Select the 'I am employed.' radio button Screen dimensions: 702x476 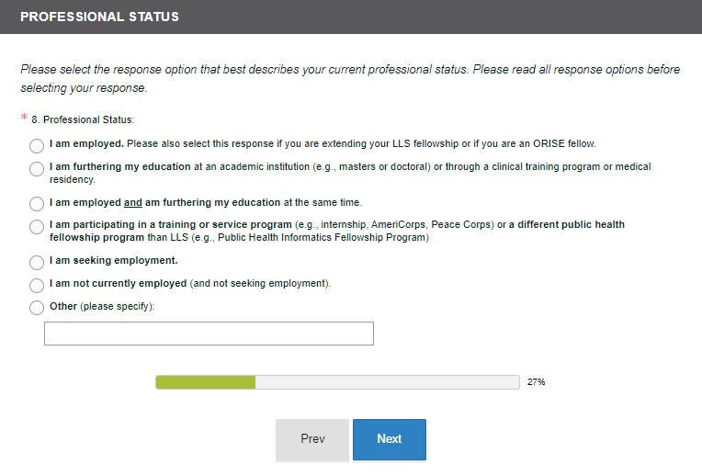(37, 145)
